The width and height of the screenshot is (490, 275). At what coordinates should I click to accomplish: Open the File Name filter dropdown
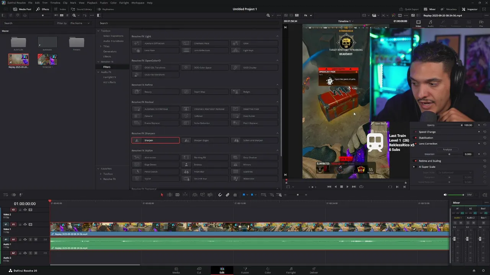80,23
